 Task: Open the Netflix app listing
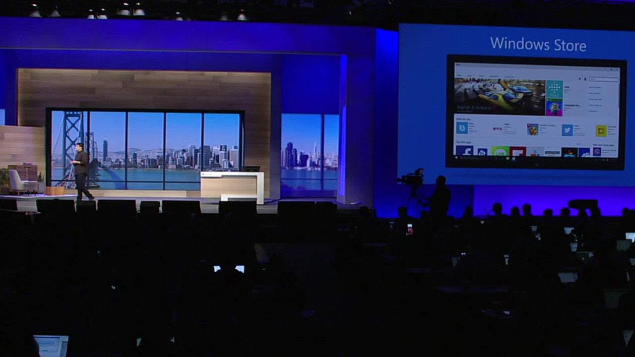point(497,128)
